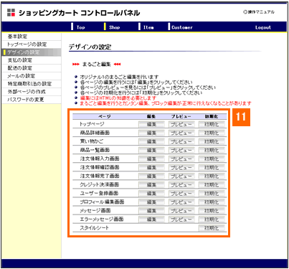Click プレビュー for 注文情報完了画面
The width and height of the screenshot is (289, 269).
coord(181,176)
